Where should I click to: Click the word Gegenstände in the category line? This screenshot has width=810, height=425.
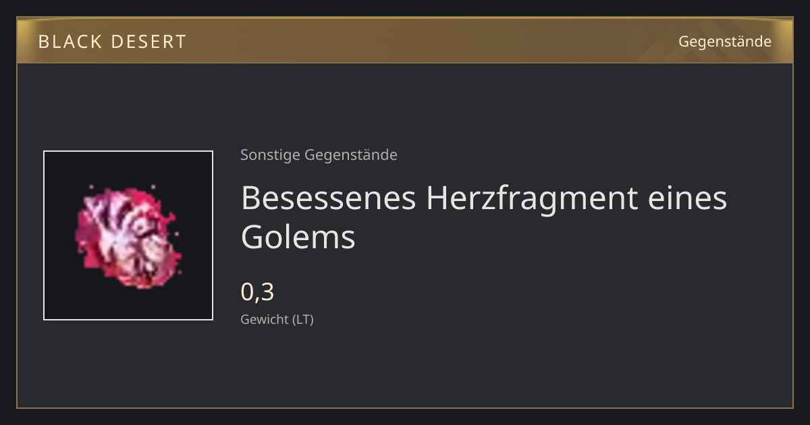(x=351, y=155)
